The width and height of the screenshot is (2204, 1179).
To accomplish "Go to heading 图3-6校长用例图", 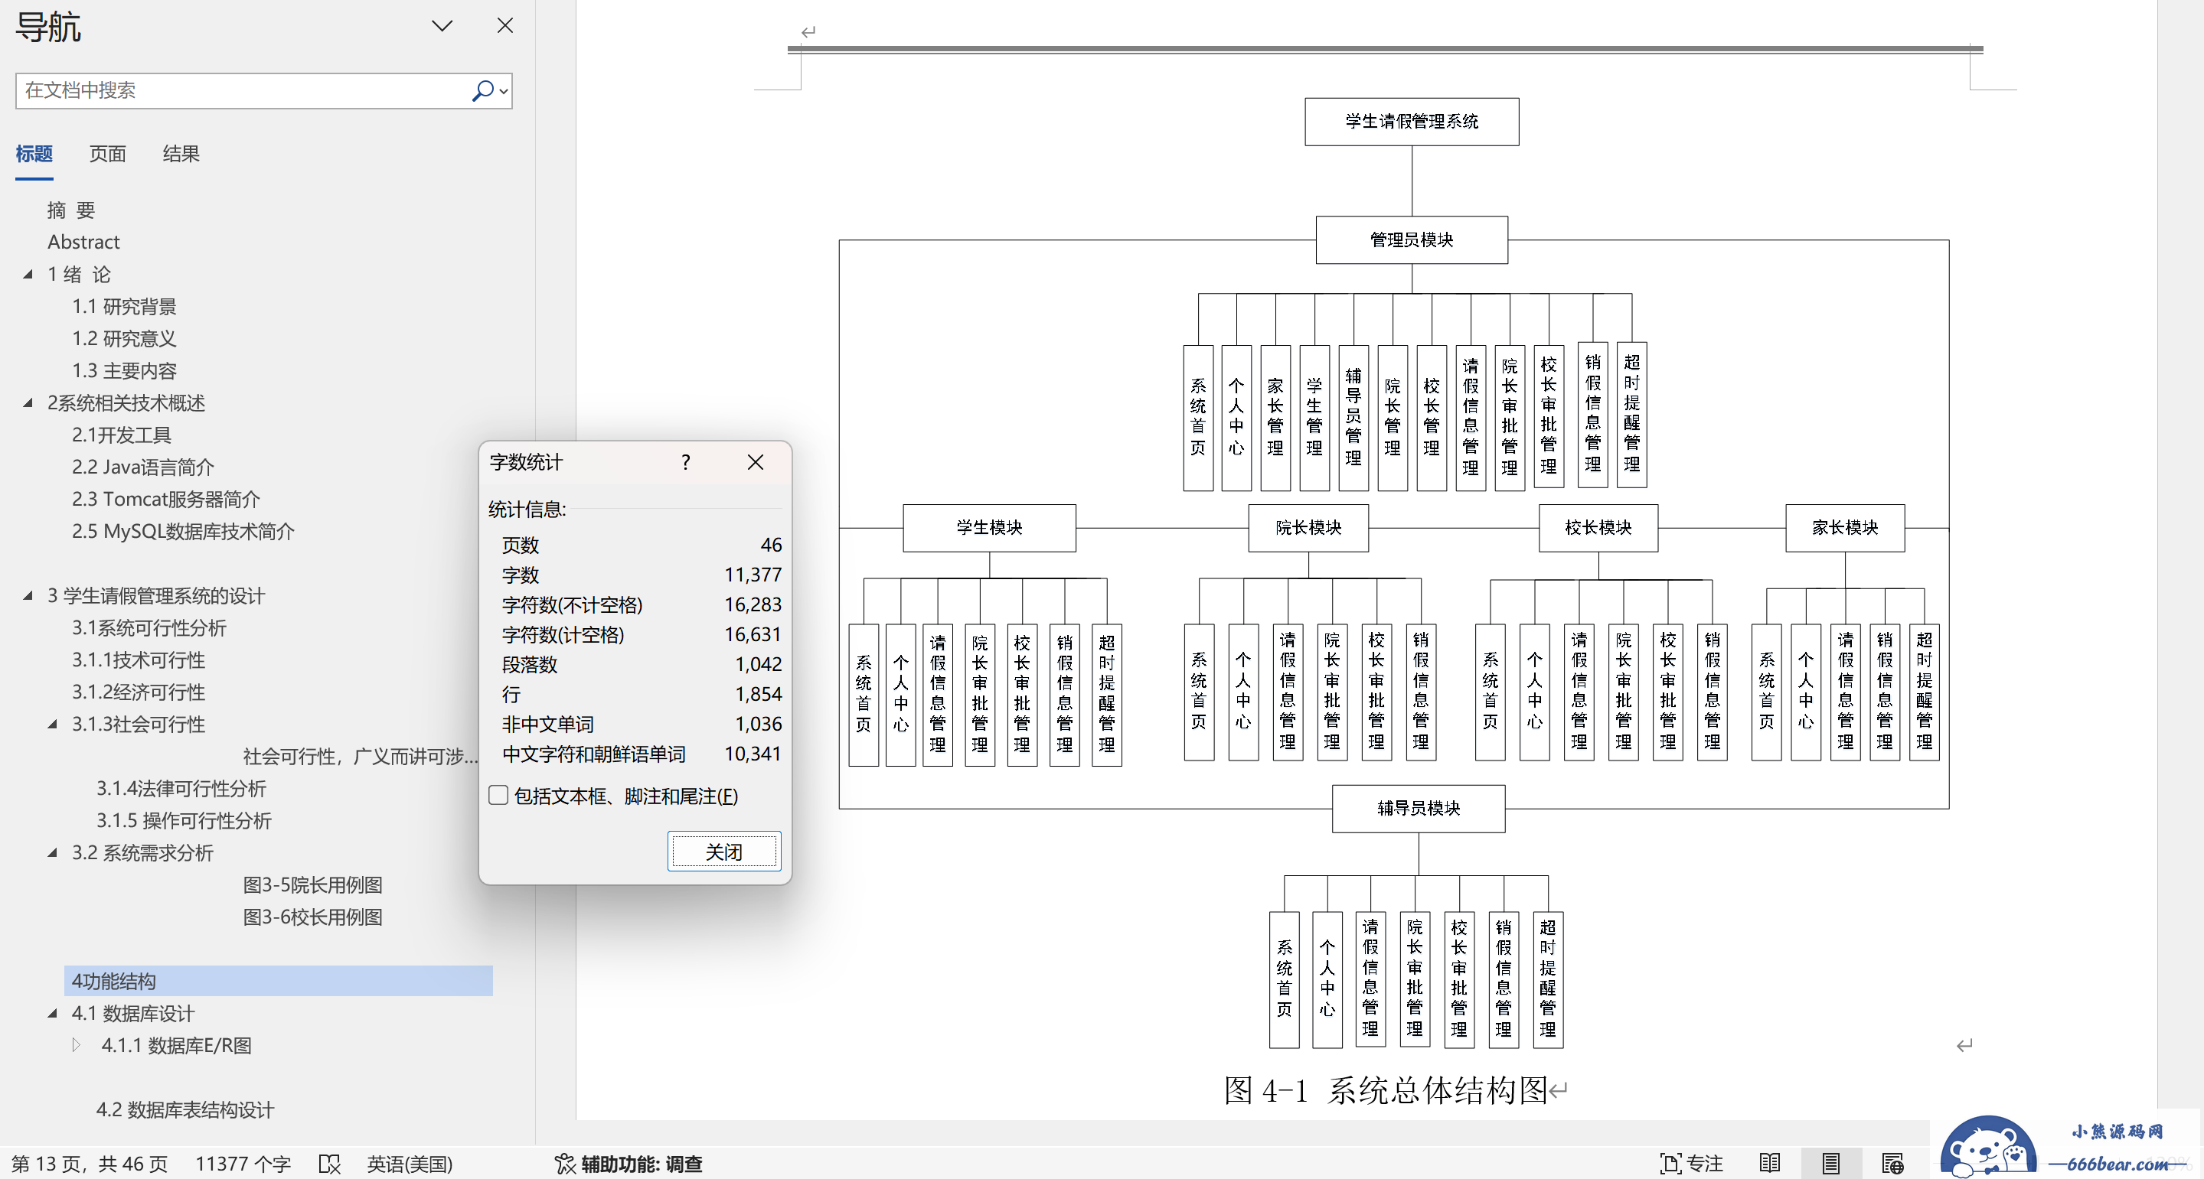I will pyautogui.click(x=313, y=917).
